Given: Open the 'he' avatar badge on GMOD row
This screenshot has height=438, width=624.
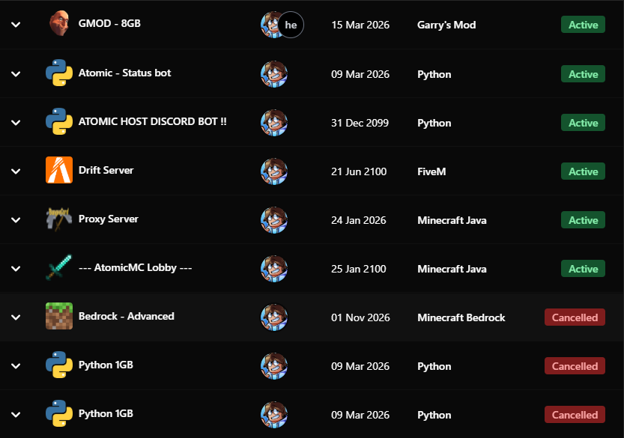Looking at the screenshot, I should 291,24.
